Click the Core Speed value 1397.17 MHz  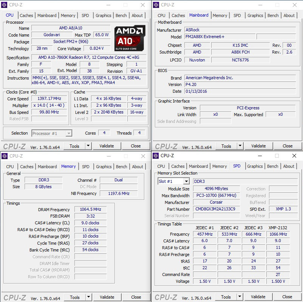click(49, 98)
